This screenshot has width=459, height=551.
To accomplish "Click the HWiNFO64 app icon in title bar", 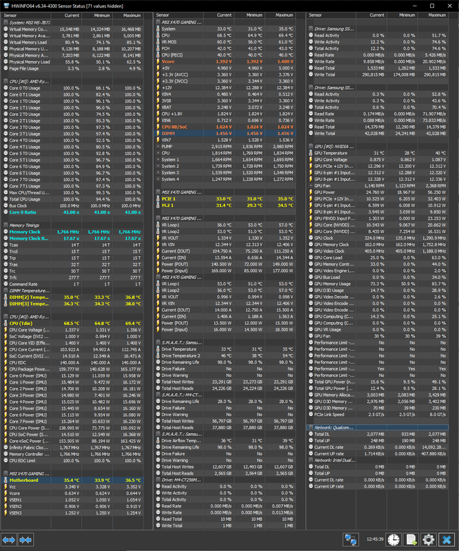I will [x=6, y=6].
